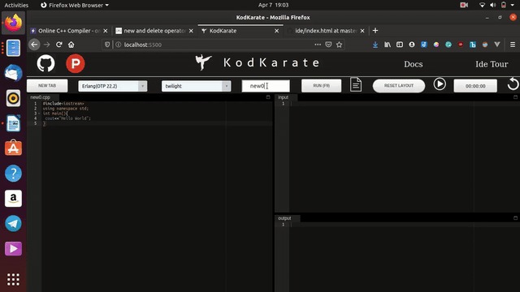This screenshot has height=292, width=520.
Task: Open Activities overview
Action: pos(16,5)
